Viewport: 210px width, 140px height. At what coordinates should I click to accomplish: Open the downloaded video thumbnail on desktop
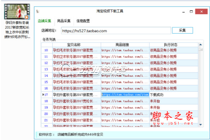[17, 12]
